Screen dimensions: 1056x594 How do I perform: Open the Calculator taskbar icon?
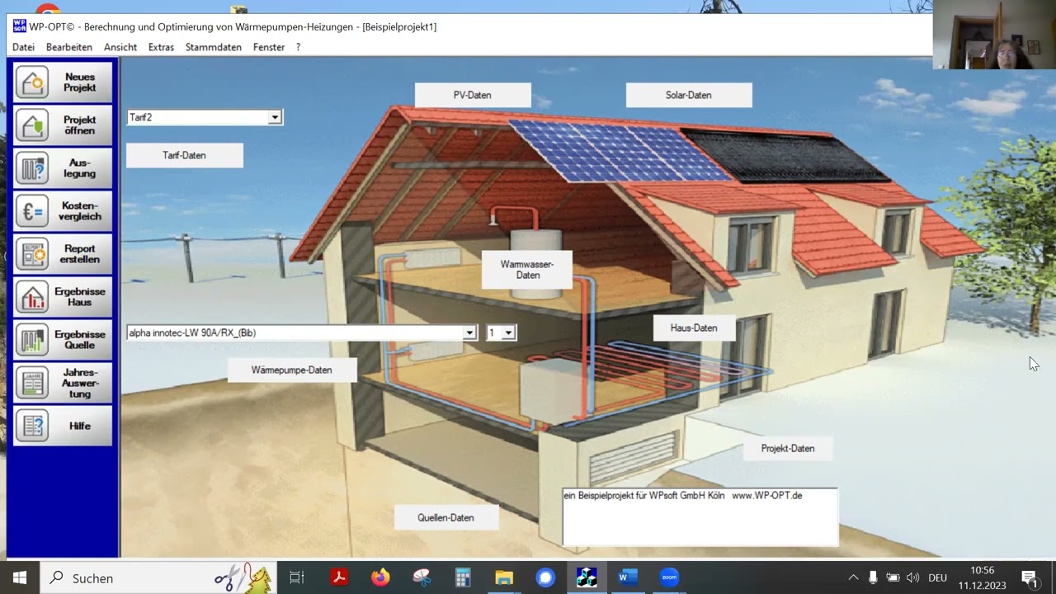[x=463, y=577]
